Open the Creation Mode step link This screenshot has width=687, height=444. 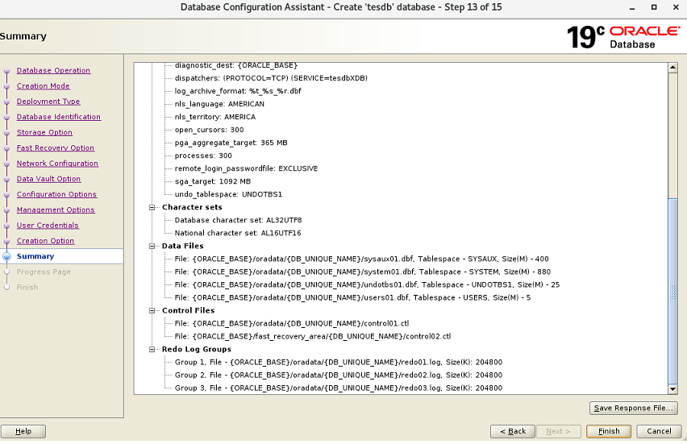tap(43, 86)
